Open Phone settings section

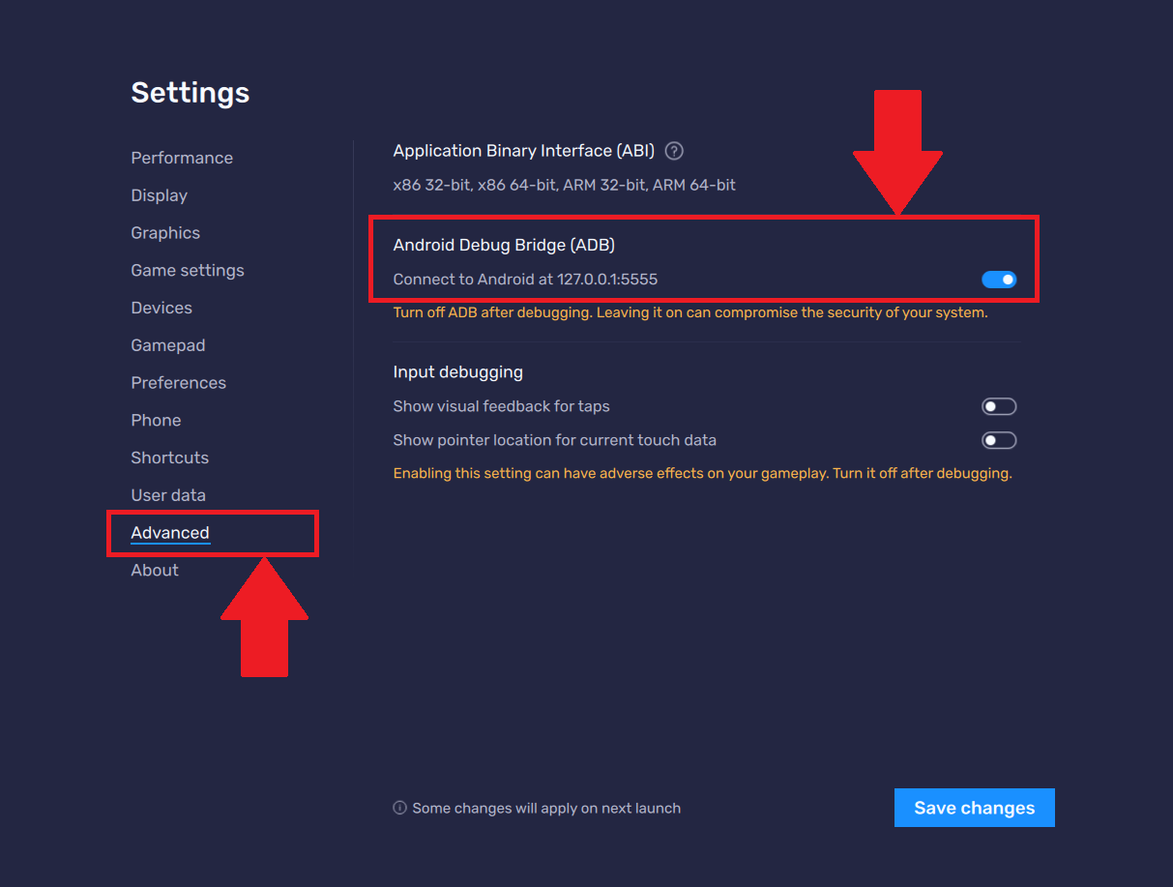tap(156, 420)
